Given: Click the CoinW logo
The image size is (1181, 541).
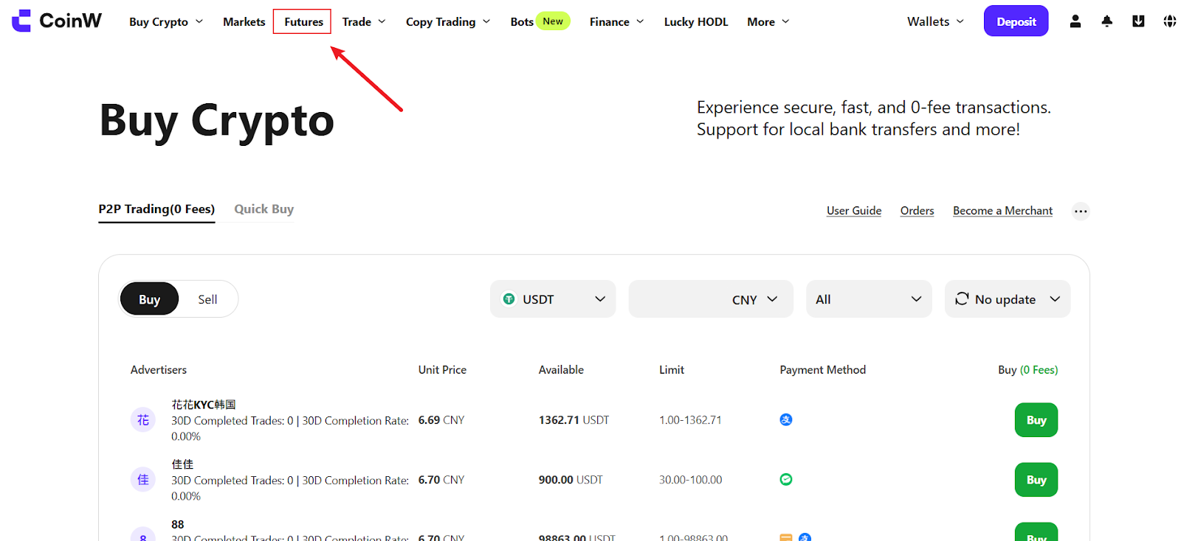Looking at the screenshot, I should [x=57, y=21].
